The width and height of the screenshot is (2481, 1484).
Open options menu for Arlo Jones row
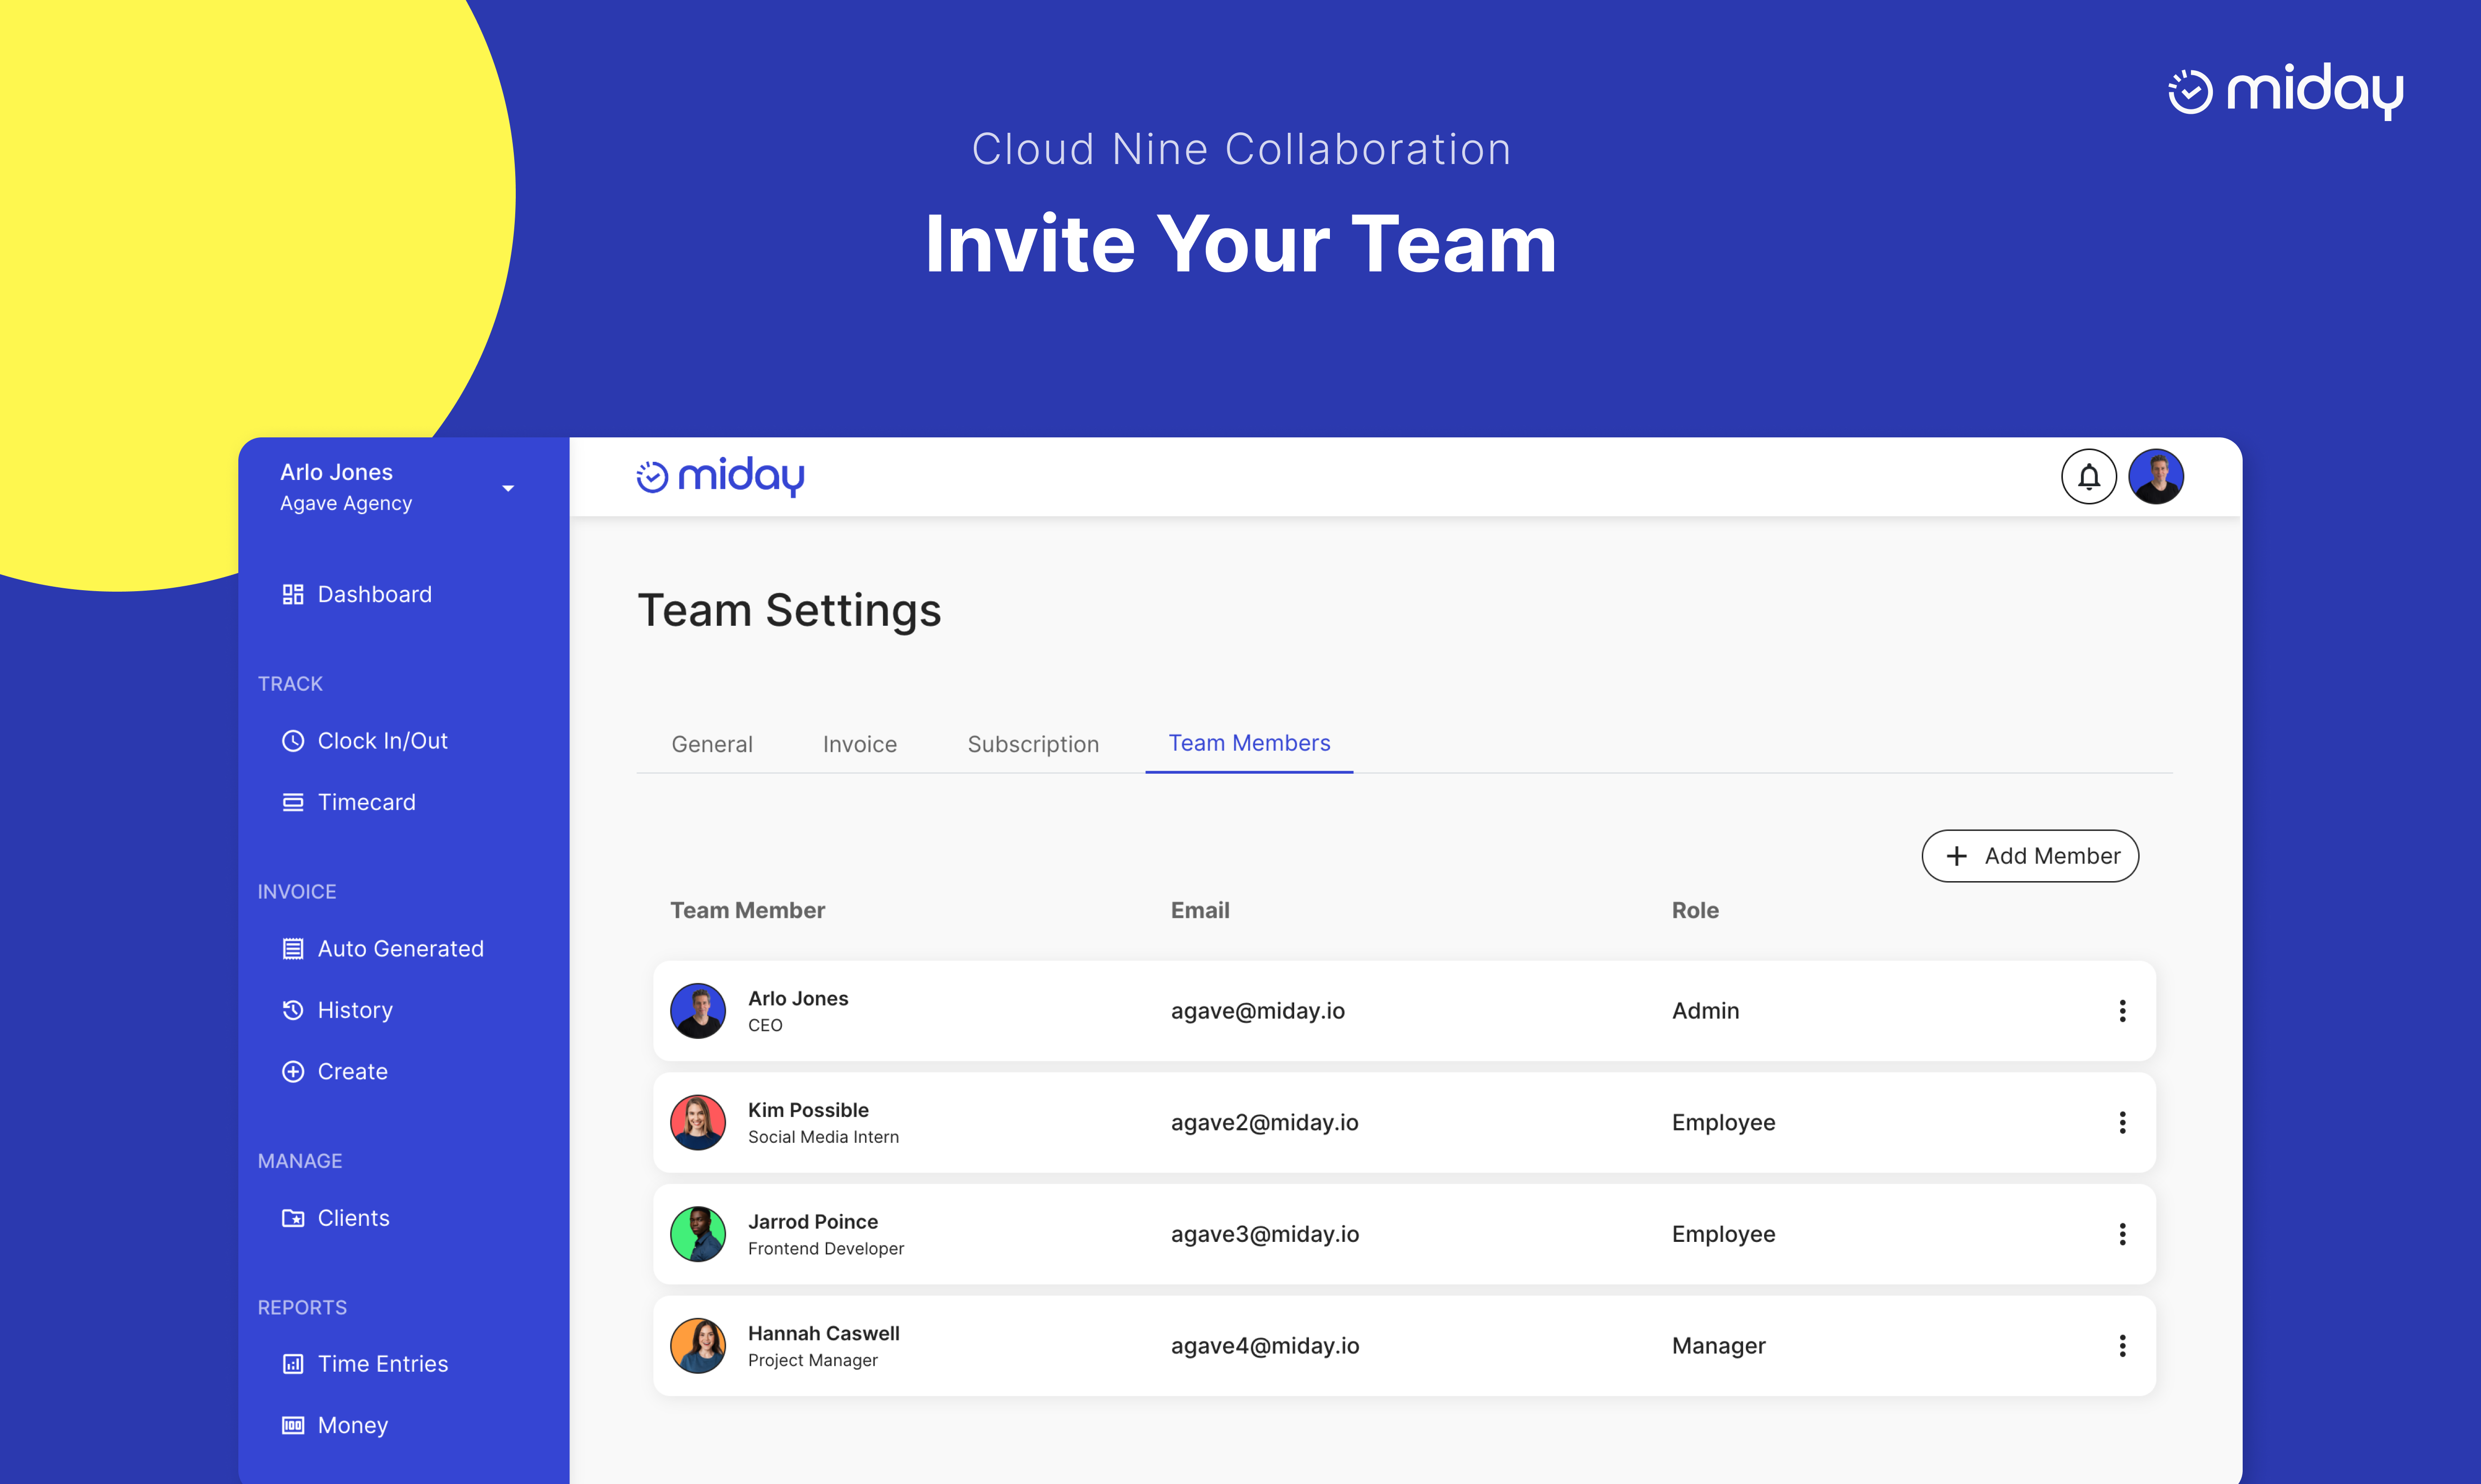pos(2122,1011)
